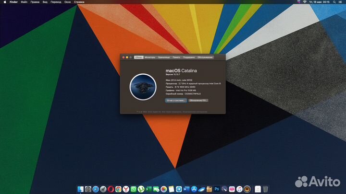This screenshot has width=346, height=194.
Task: Switch to the Хранилище tab
Action: click(x=164, y=57)
